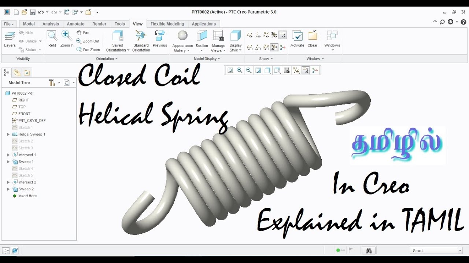
Task: Select the Zoom In tool
Action: (x=67, y=39)
